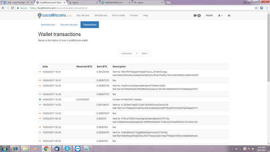Viewport: 270px width, 152px height.
Task: Go to Post a trade
Action: click(119, 16)
